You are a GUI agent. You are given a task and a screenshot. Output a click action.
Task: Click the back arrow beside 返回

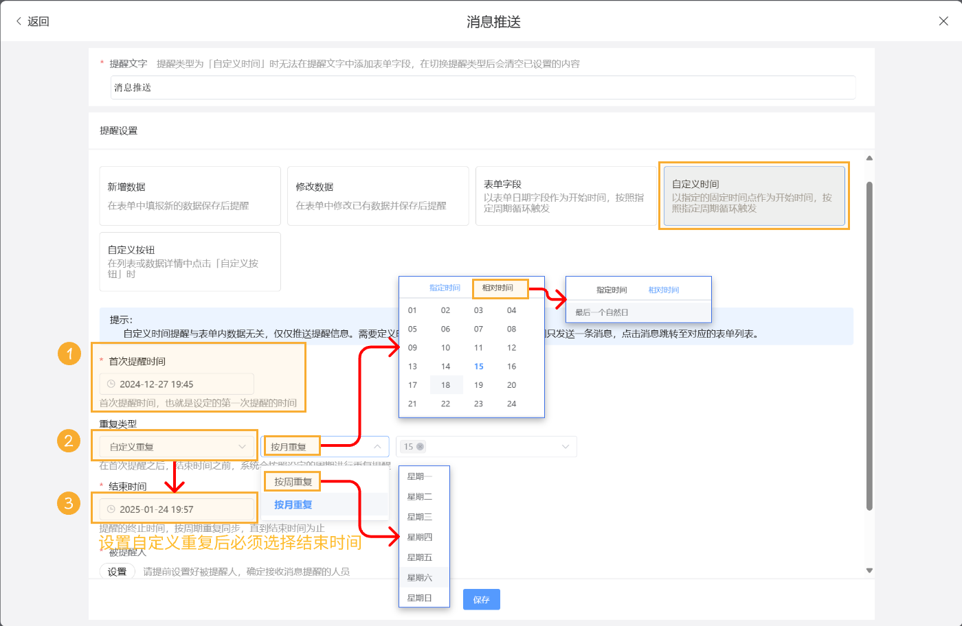tap(18, 21)
